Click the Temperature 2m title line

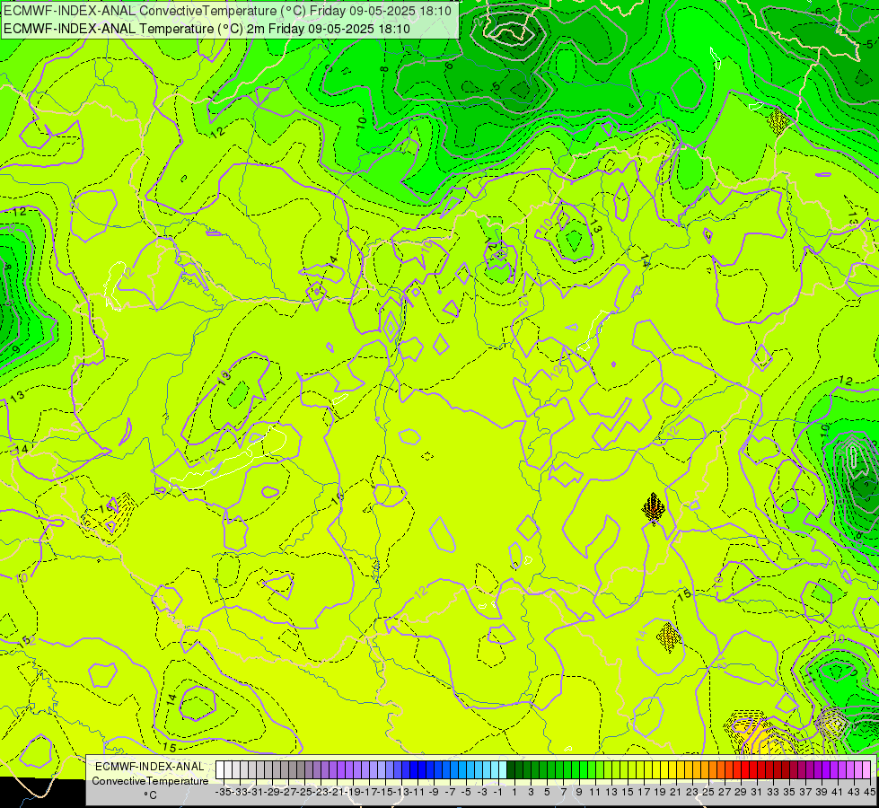click(x=207, y=29)
